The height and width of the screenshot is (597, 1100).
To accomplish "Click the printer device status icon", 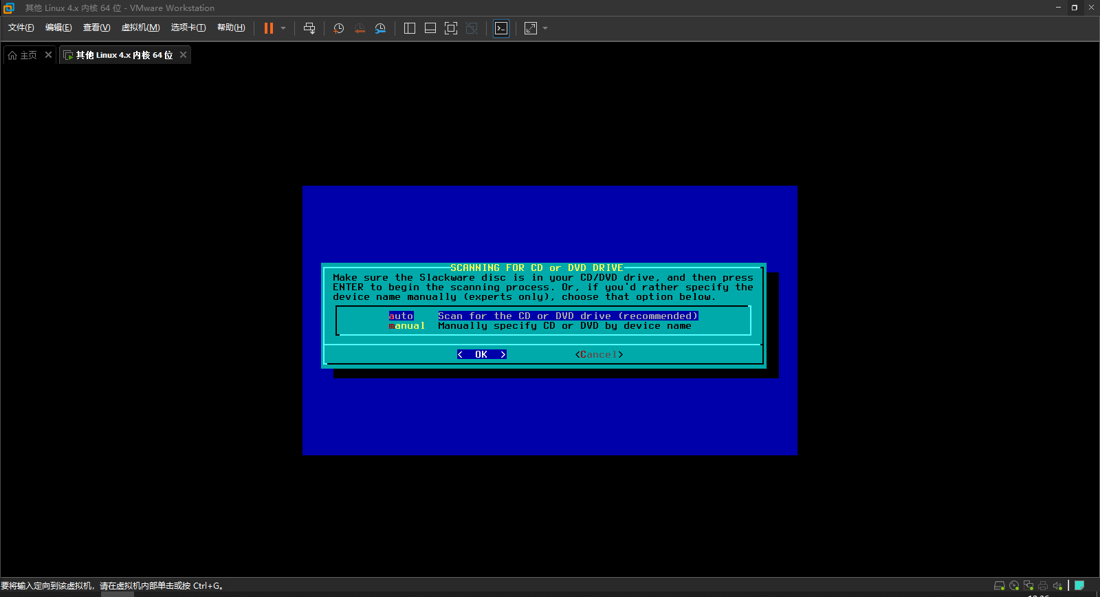I will pos(1043,586).
